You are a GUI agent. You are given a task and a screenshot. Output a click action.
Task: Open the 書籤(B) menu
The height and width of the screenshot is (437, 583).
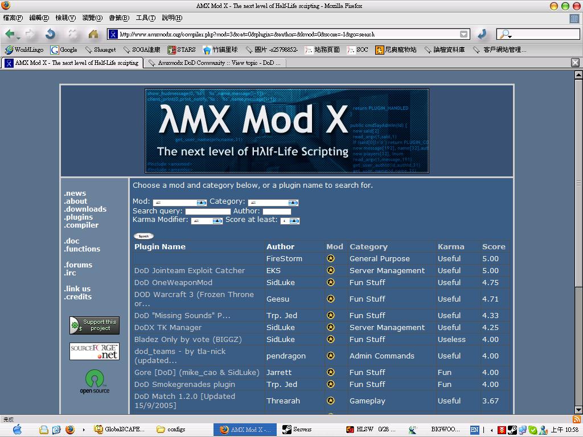(x=119, y=18)
